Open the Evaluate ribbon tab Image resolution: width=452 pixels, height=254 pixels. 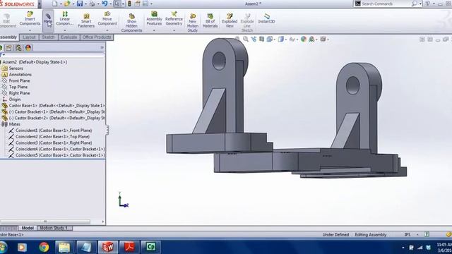click(x=69, y=37)
